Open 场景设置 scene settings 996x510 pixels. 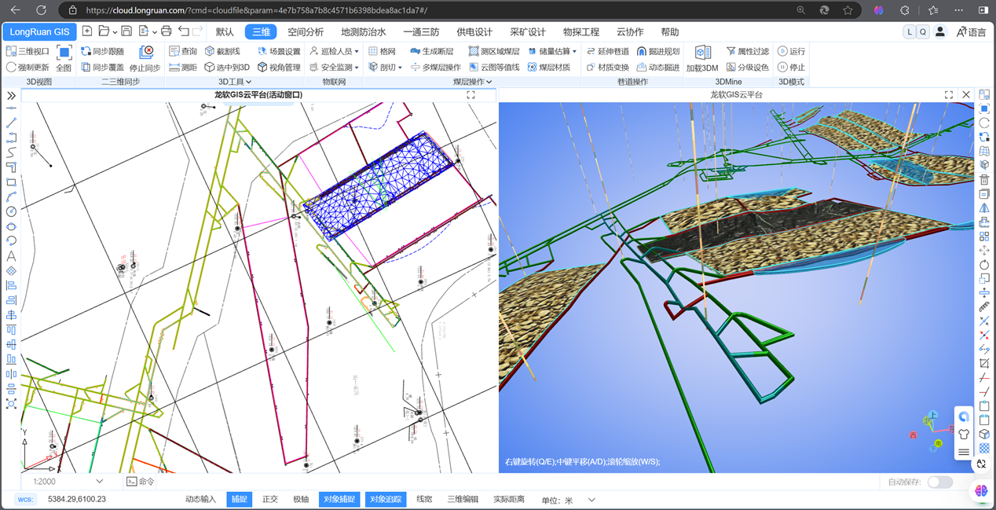tap(278, 51)
